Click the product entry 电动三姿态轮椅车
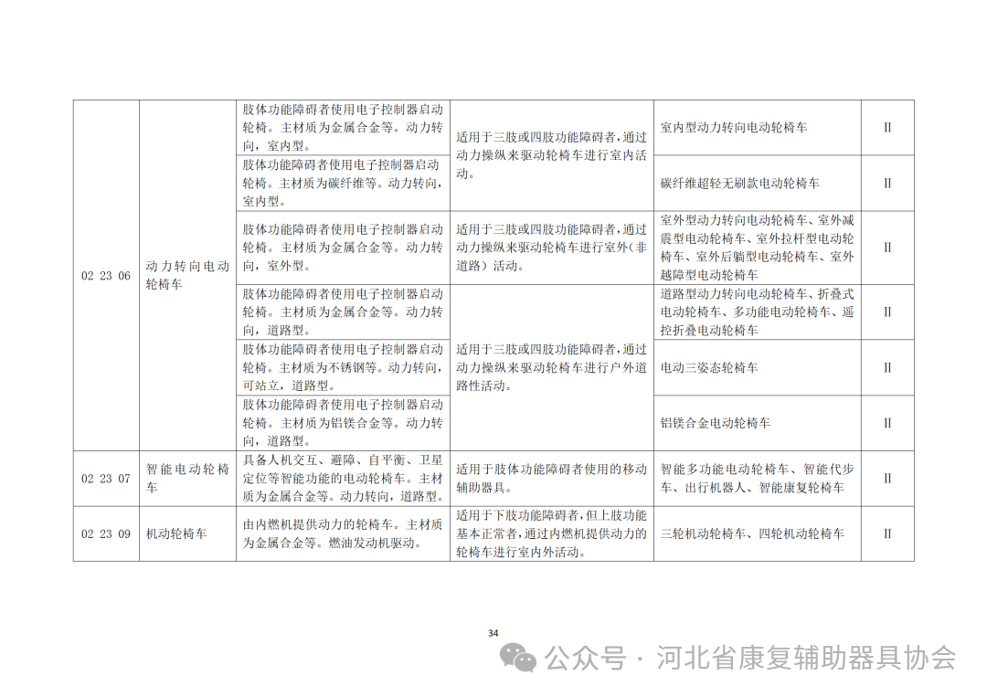987x697 pixels. (712, 369)
